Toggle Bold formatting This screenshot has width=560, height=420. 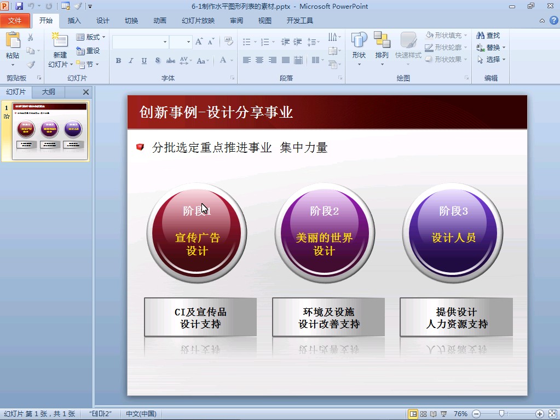click(x=118, y=61)
